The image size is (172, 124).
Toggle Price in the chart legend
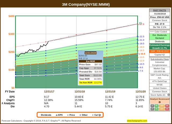coord(71,115)
